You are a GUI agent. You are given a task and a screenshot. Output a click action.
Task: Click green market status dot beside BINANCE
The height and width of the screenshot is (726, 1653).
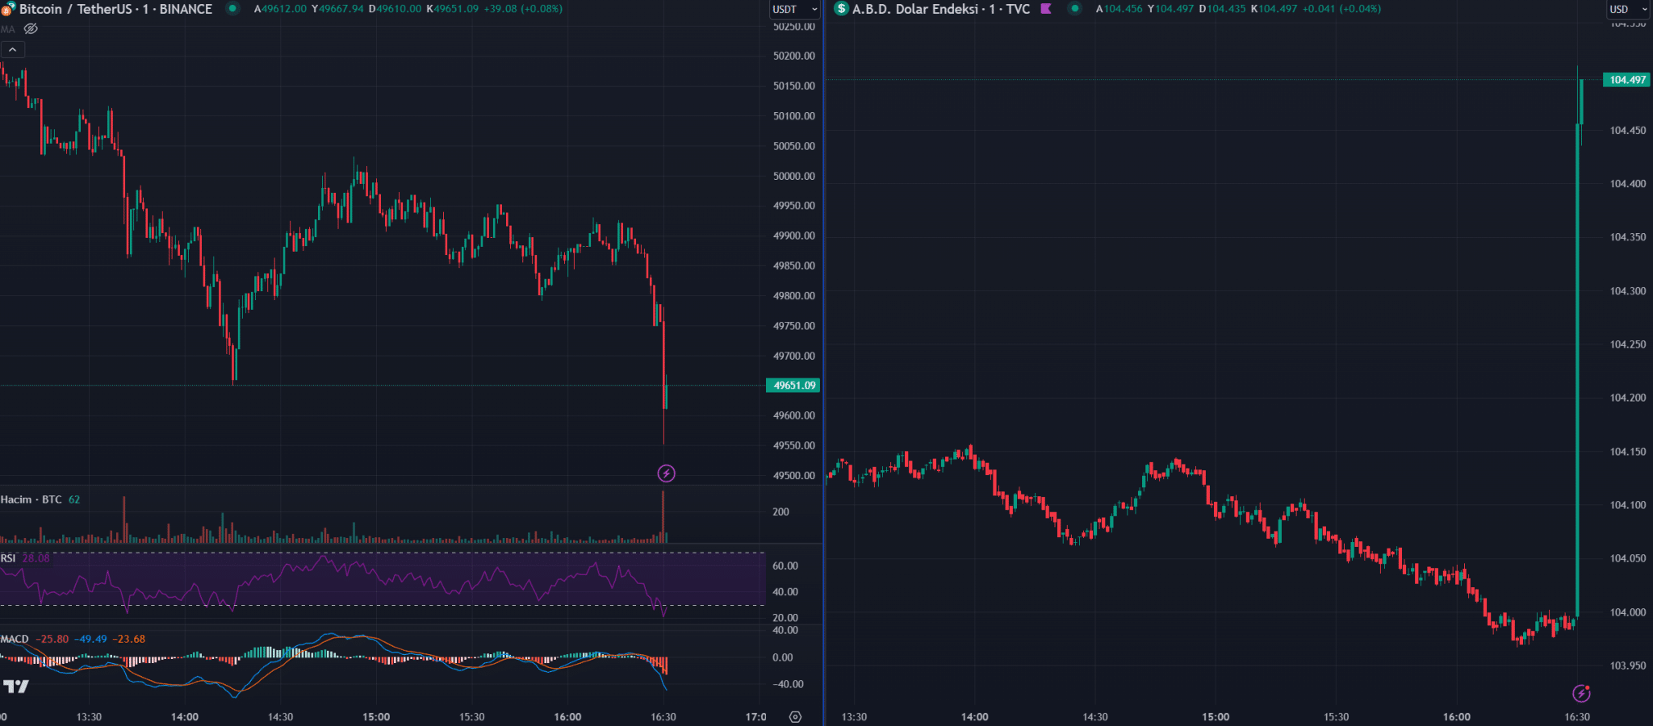coord(232,9)
